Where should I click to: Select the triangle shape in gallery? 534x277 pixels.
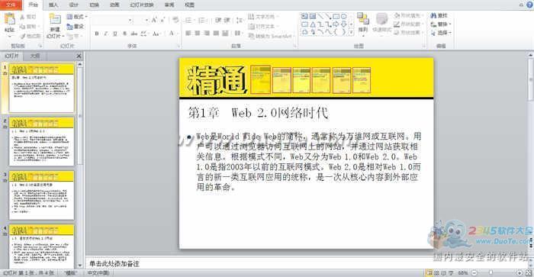[312, 24]
